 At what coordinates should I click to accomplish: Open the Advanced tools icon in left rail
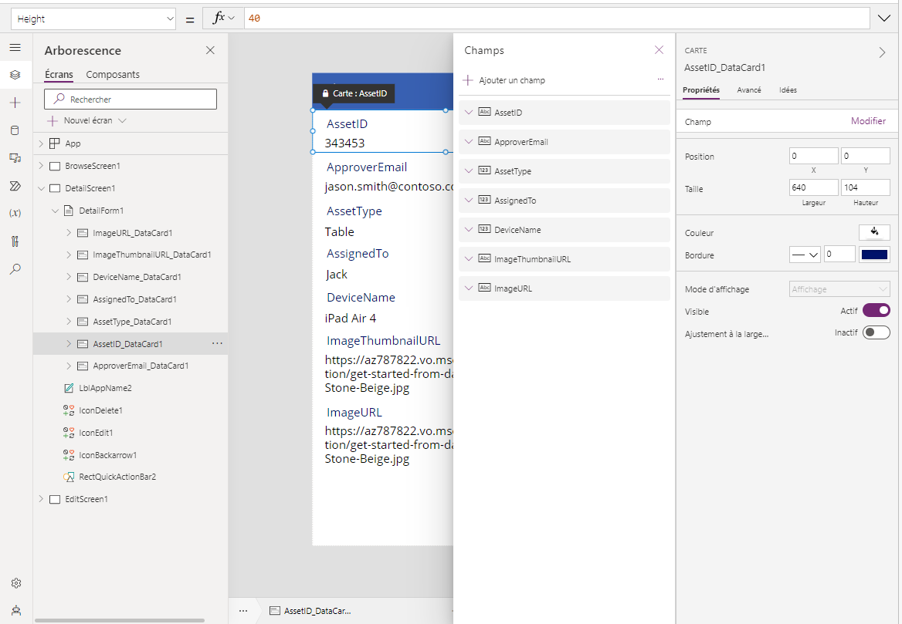(x=15, y=241)
